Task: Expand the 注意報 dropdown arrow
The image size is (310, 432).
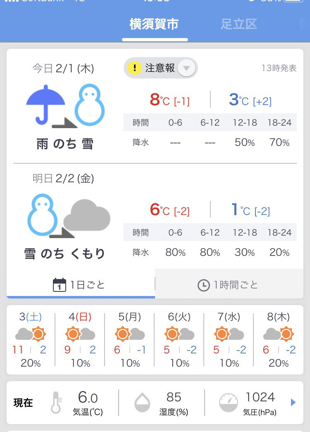Action: pyautogui.click(x=186, y=68)
